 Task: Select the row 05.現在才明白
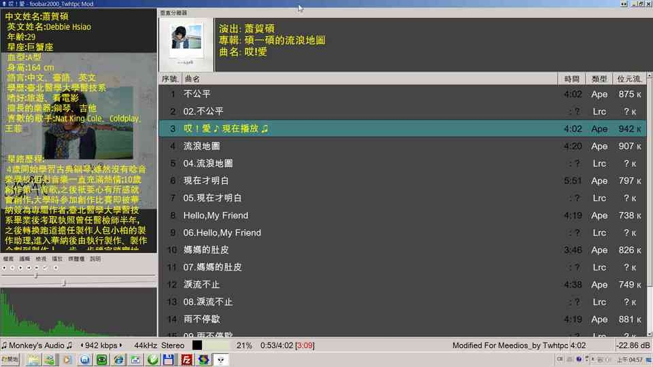pyautogui.click(x=402, y=198)
